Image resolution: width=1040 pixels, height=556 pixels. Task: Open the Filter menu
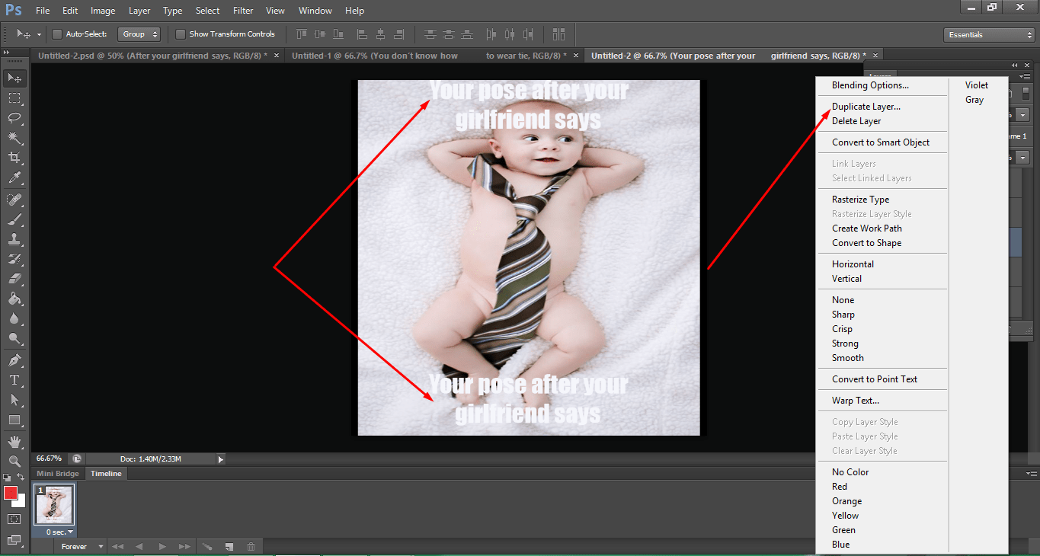242,10
